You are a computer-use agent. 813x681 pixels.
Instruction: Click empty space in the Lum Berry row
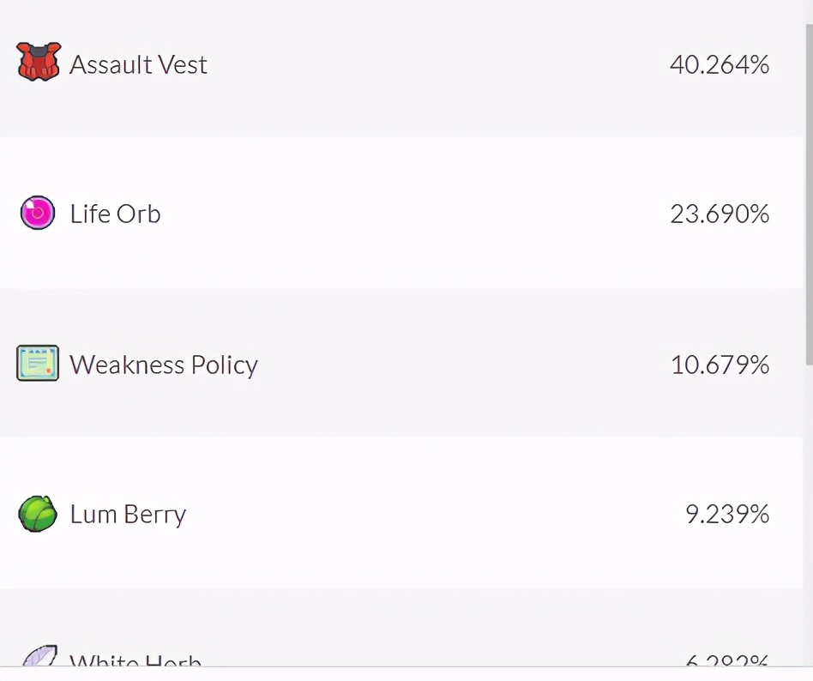429,515
